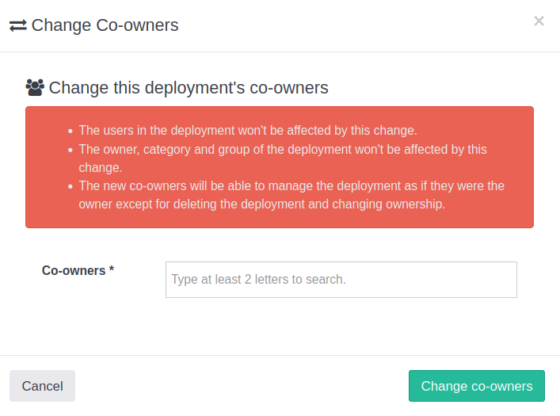This screenshot has height=416, width=560.
Task: Click the warning line about new co-owners managing
Action: tap(291, 186)
